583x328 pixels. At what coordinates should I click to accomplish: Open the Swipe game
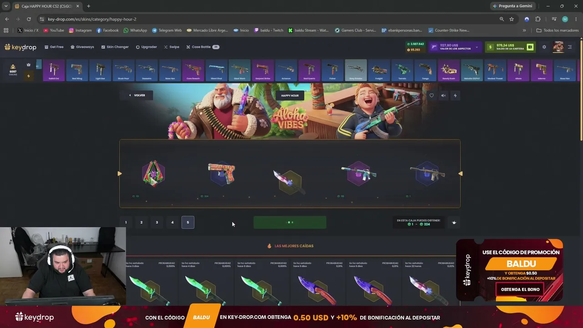pos(172,47)
